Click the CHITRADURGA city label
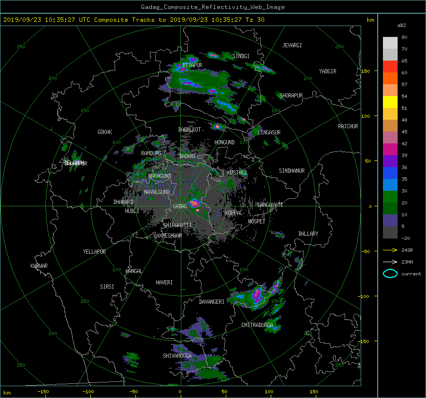This screenshot has height=398, width=426. [257, 325]
